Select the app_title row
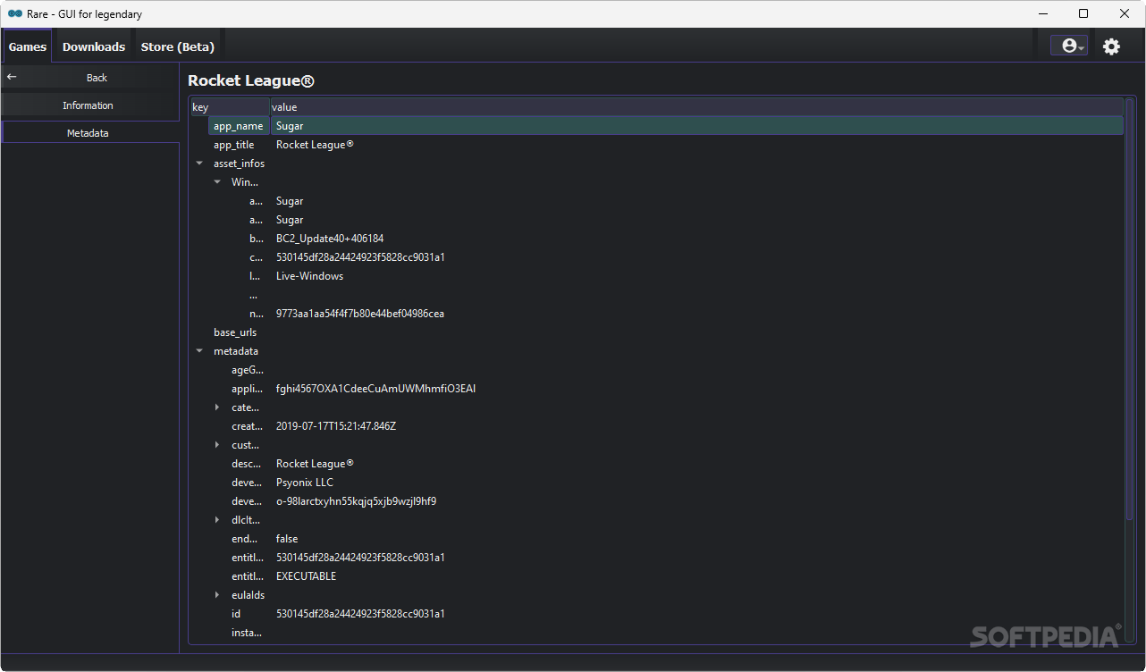The height and width of the screenshot is (672, 1146). point(657,145)
